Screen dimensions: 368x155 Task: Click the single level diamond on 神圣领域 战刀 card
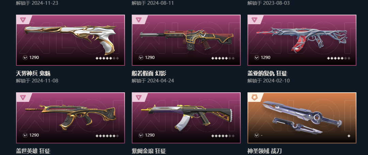click(x=349, y=136)
